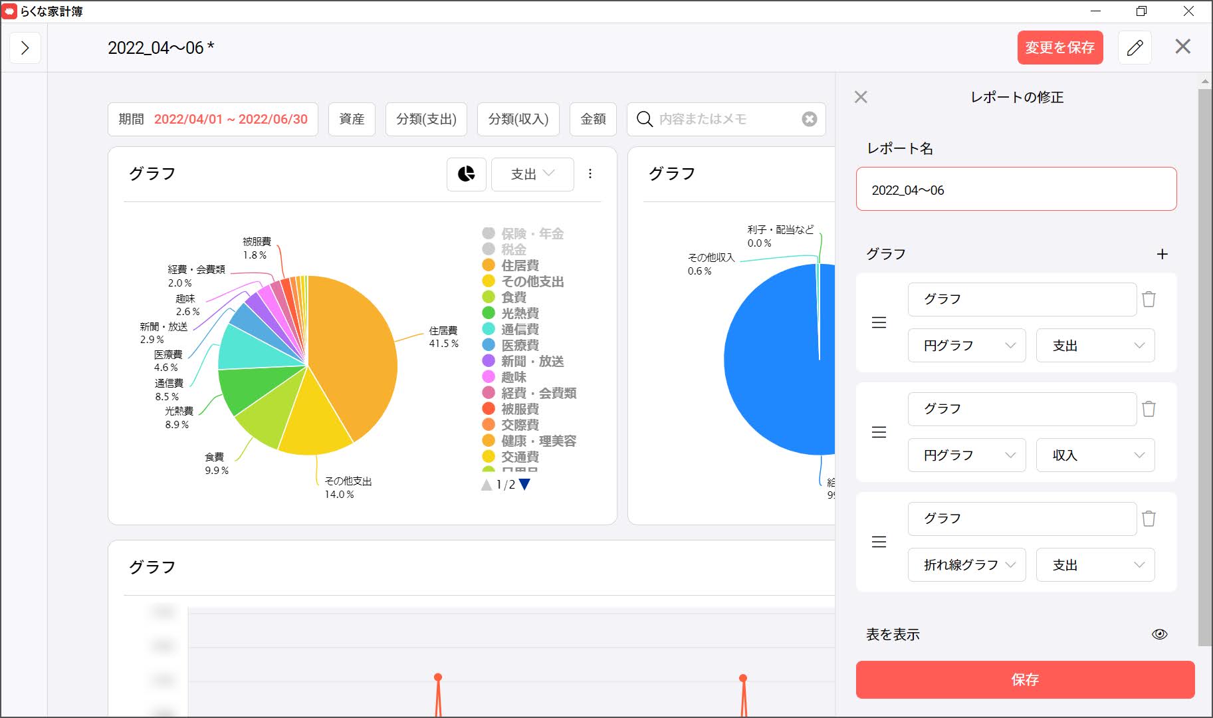The height and width of the screenshot is (718, 1213).
Task: Grab the third graph's reorder handle
Action: (879, 542)
